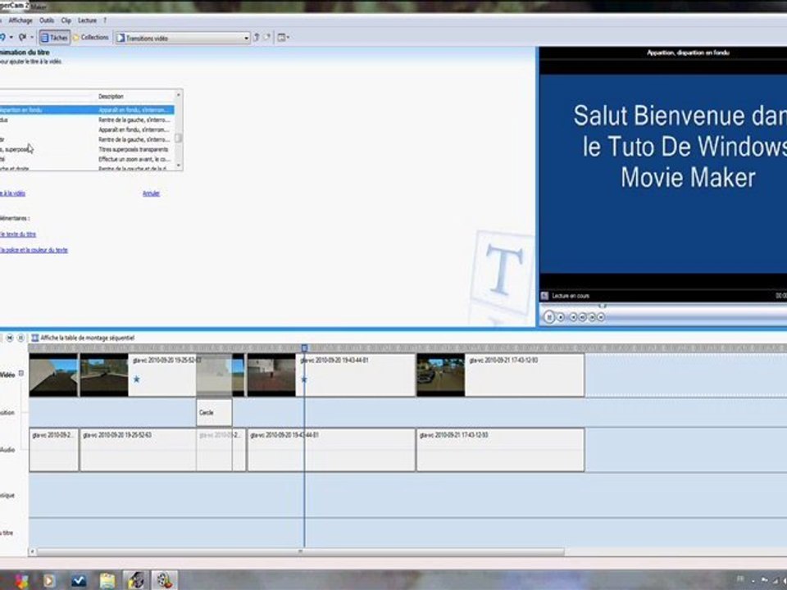Click the effect star on clip 19-43-44-81
The image size is (787, 590).
tap(303, 379)
